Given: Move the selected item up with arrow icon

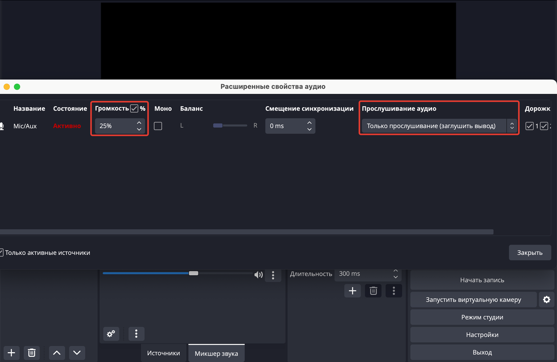Looking at the screenshot, I should click(57, 353).
